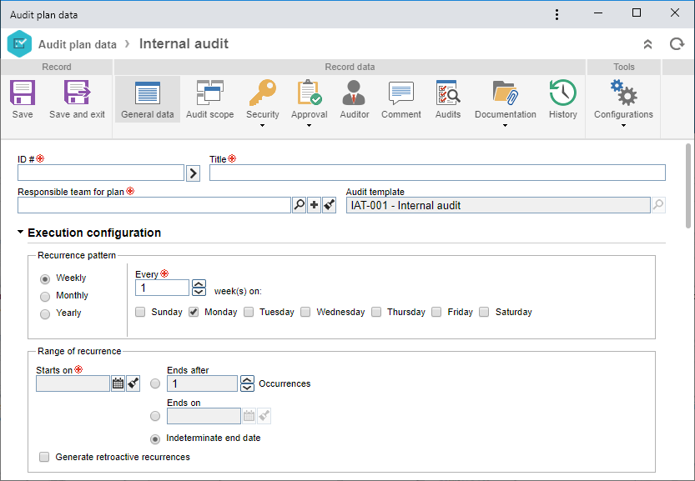Minimize the Audit plan data window
The height and width of the screenshot is (481, 695).
coord(598,13)
